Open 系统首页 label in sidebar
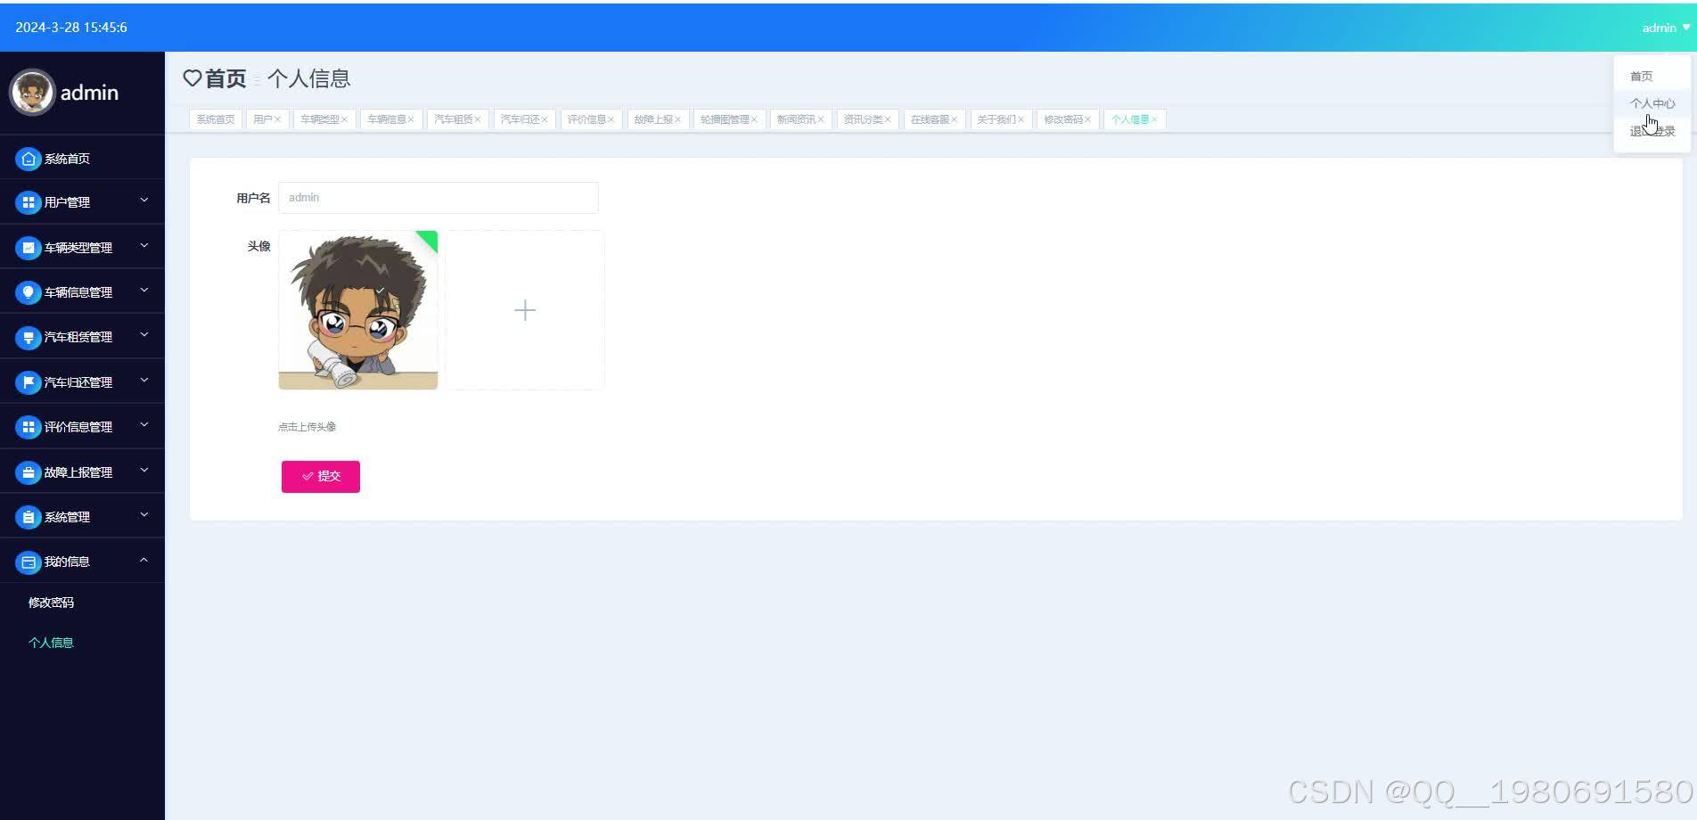 coord(67,159)
